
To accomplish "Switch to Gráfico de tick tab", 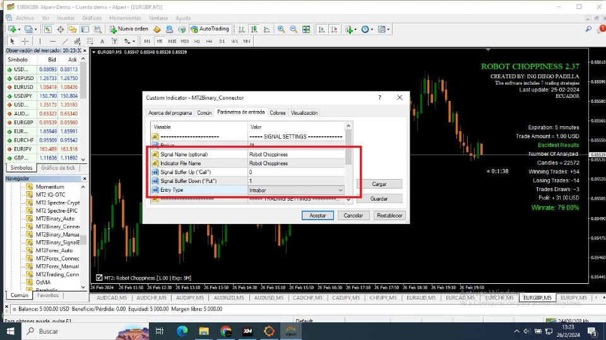I will click(x=58, y=168).
